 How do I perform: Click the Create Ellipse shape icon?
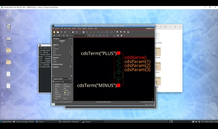point(107,36)
